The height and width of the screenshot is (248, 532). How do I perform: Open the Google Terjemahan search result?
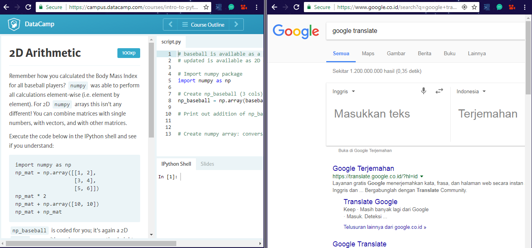[363, 168]
